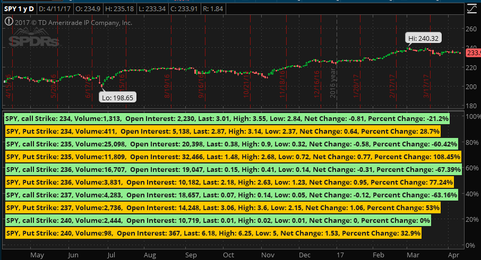Click the 200 price axis label
This screenshot has width=481, height=260.
coord(471,87)
